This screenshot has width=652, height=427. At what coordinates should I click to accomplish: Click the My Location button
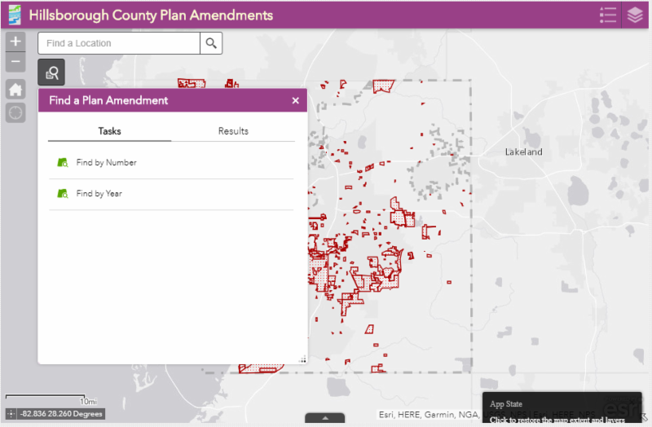(x=15, y=112)
